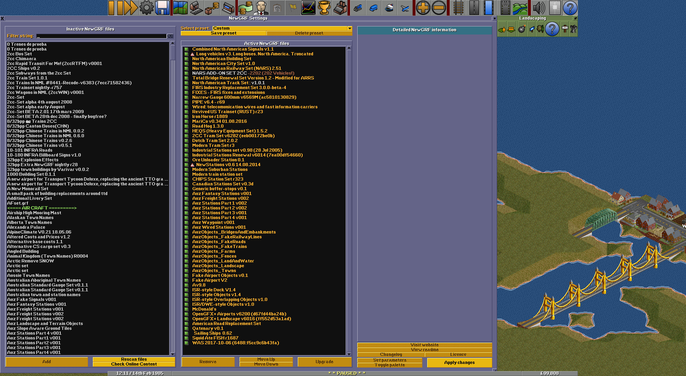Select 'Sailing Ships 0.62' row
Screen dimensions: 686x376
click(264, 333)
